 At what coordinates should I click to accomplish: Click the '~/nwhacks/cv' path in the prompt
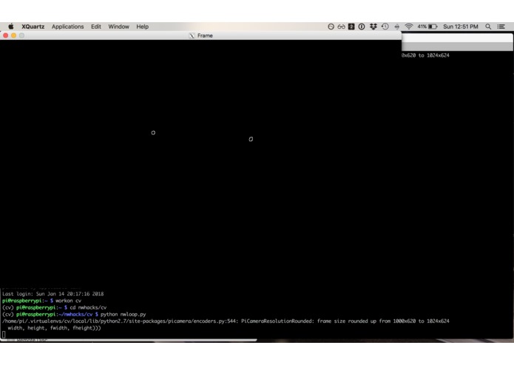pos(75,315)
